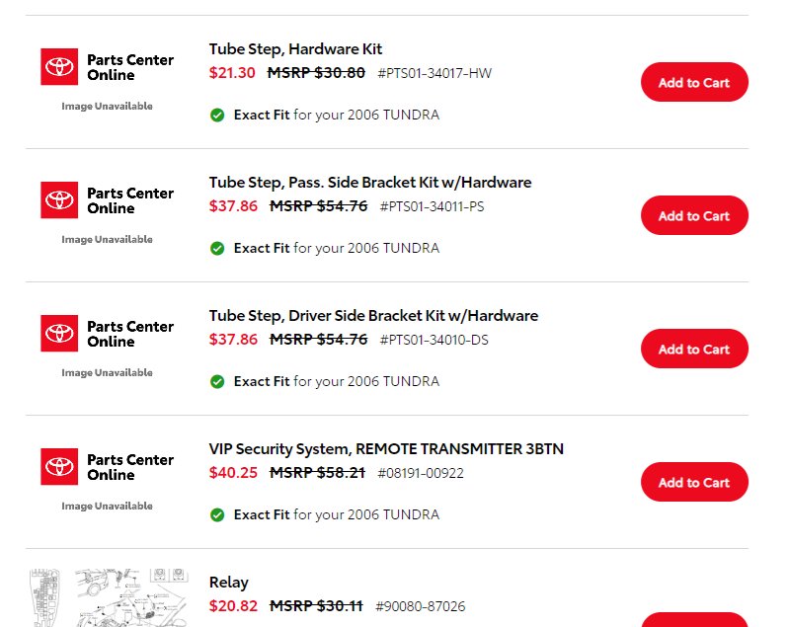This screenshot has width=789, height=627.
Task: Click green Exact Fit checkmark for Driver Side Kit
Action: [x=217, y=382]
